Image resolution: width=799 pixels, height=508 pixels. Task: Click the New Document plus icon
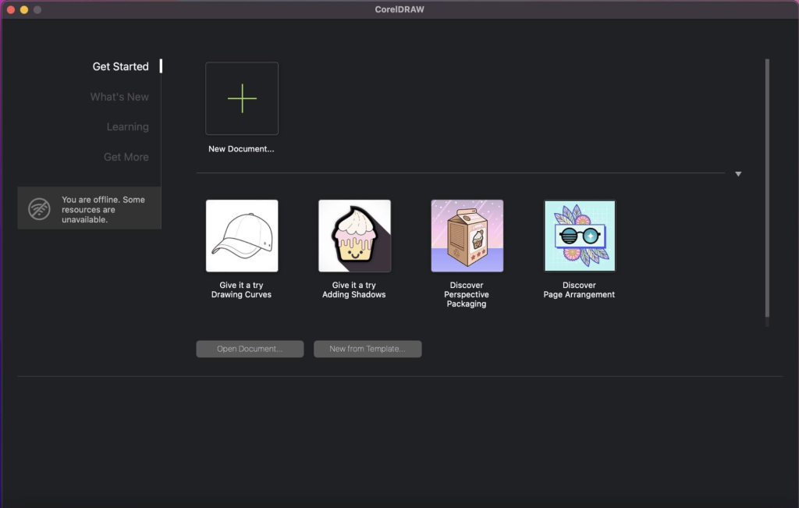point(242,98)
